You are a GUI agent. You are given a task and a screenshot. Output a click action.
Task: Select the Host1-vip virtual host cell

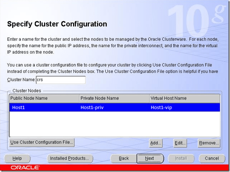coord(185,107)
